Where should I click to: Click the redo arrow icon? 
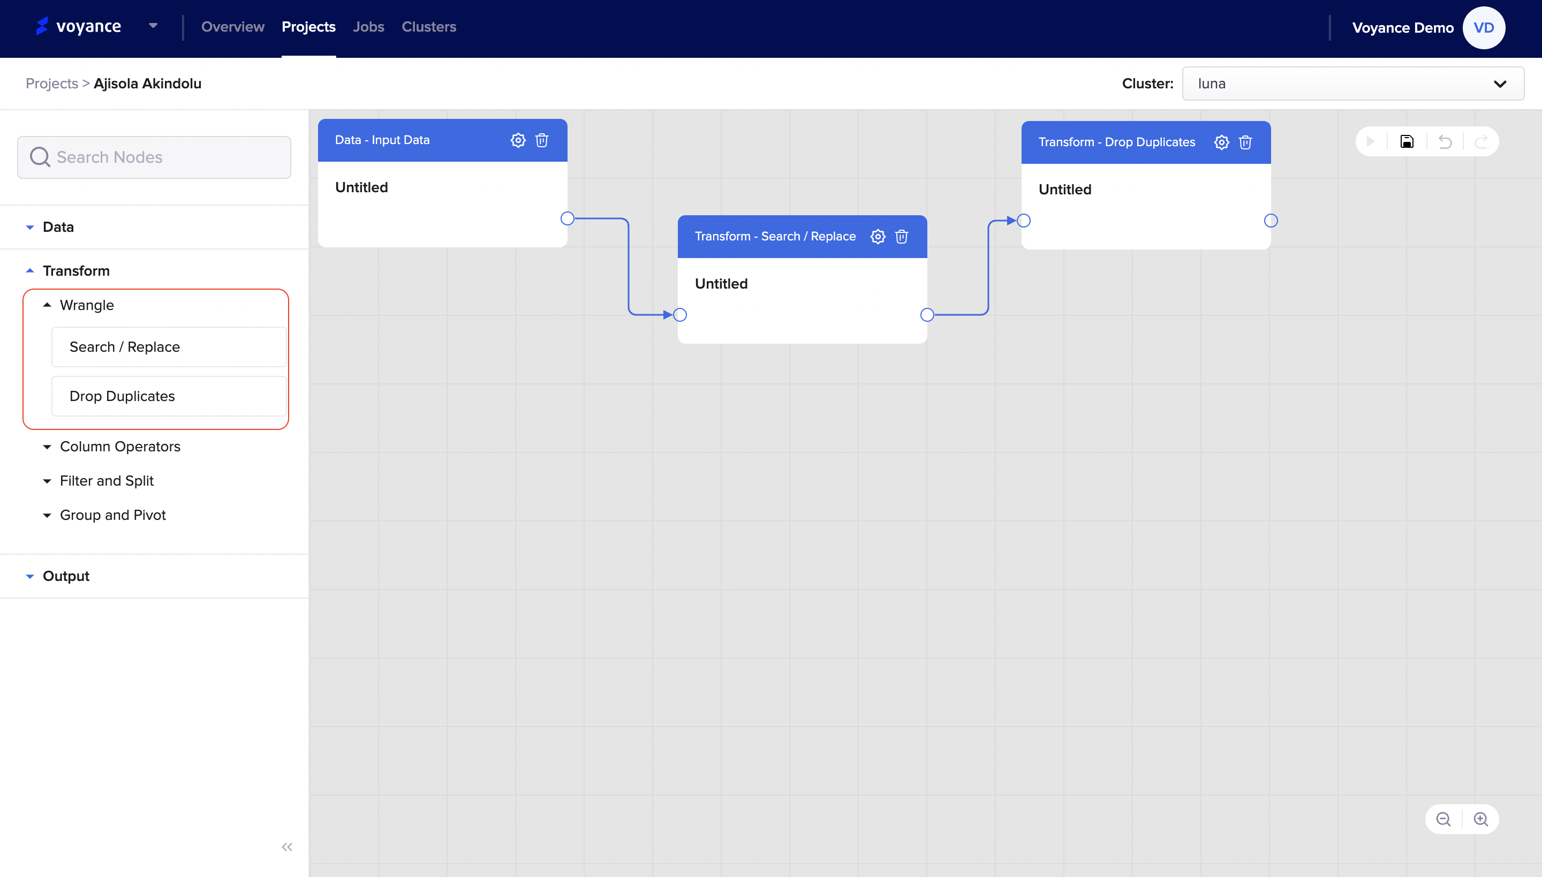point(1480,142)
